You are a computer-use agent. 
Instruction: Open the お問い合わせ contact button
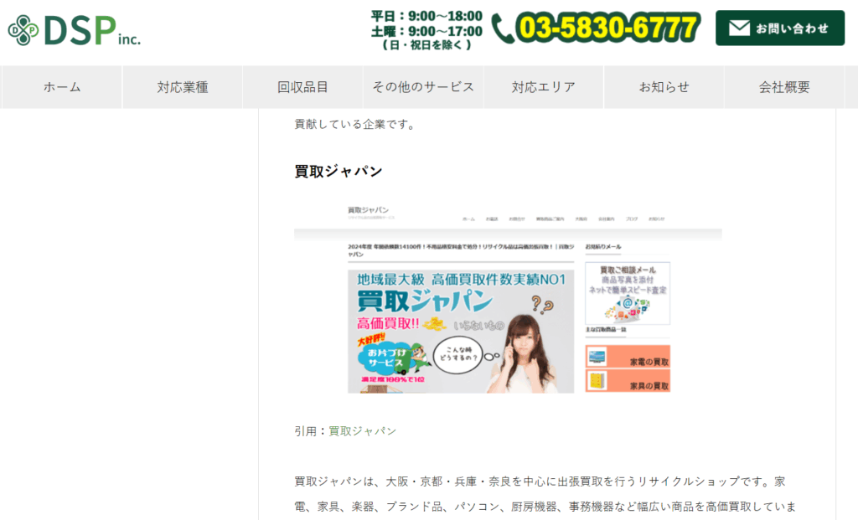(x=780, y=28)
